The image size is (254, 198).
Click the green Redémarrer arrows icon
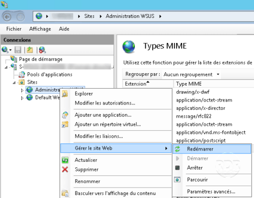(177, 149)
